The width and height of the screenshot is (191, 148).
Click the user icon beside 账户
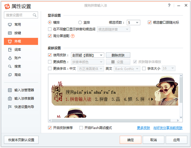pyautogui.click(x=10, y=58)
